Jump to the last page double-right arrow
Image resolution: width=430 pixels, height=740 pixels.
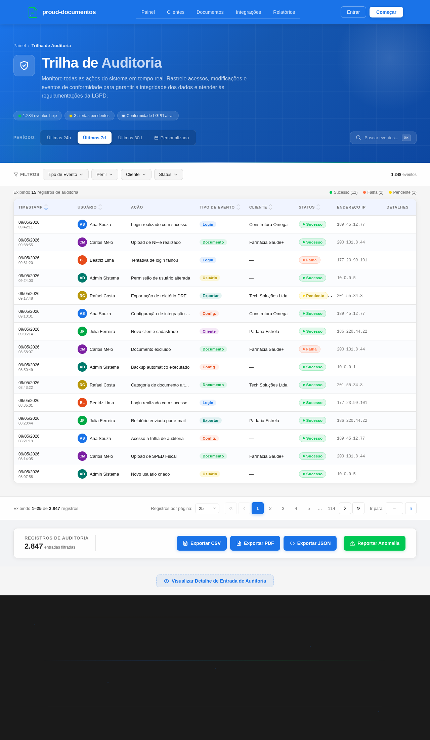click(358, 508)
